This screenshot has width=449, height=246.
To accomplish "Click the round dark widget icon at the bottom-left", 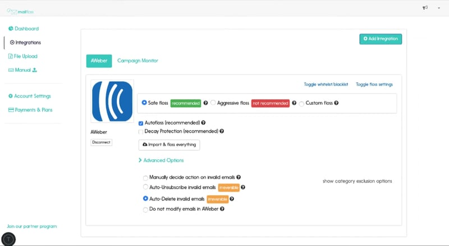I will pos(8,239).
